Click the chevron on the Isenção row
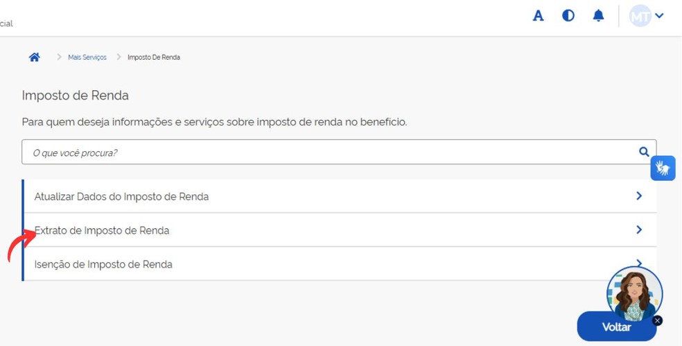Viewport: 682px width, 346px height. (638, 263)
